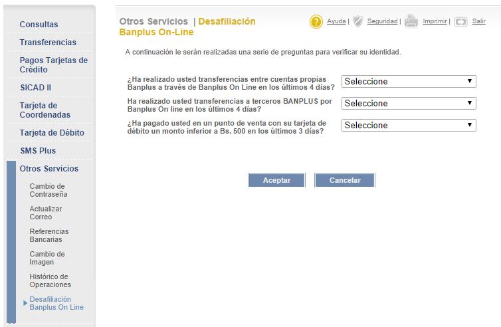
Task: Click the question text about cuentas propias Banplus
Action: point(231,83)
